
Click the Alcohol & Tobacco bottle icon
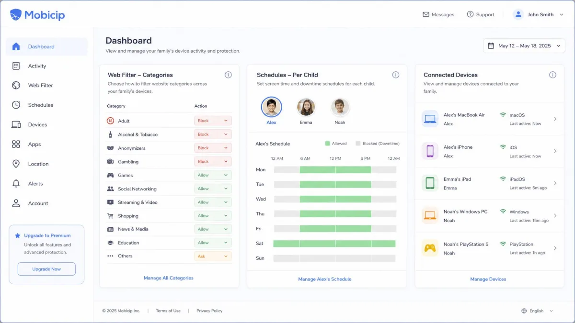[110, 134]
